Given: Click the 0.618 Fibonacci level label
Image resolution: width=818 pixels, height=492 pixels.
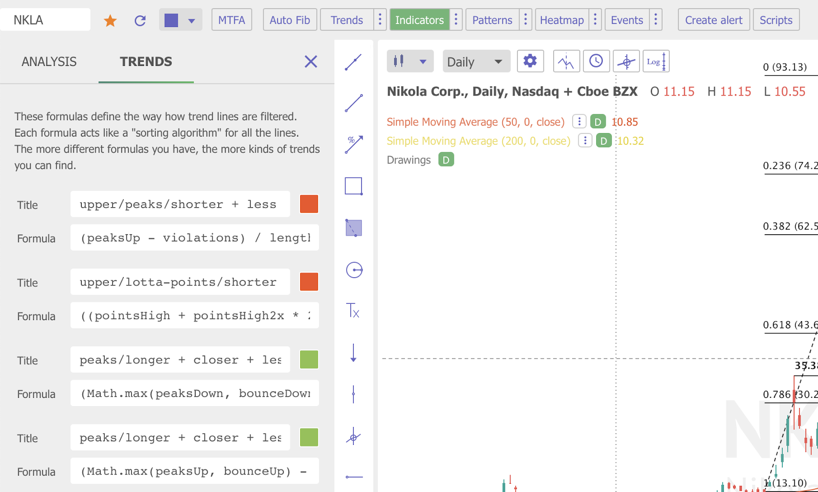Looking at the screenshot, I should [790, 325].
